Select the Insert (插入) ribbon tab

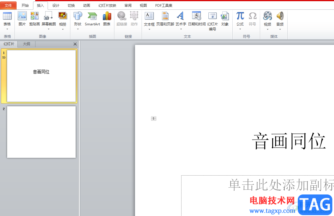pyautogui.click(x=40, y=6)
